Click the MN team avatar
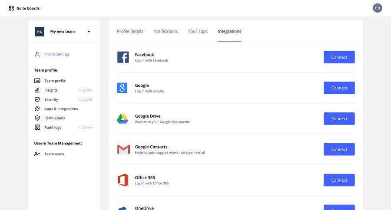The height and width of the screenshot is (210, 391). [x=40, y=32]
